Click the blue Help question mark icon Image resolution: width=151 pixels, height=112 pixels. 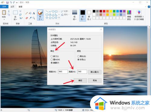pos(149,7)
